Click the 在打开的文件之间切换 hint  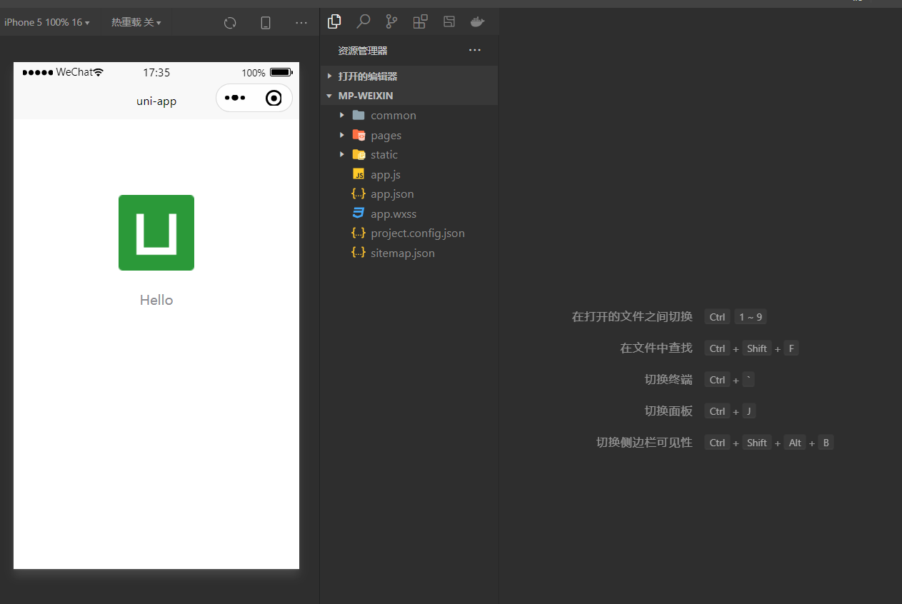point(632,317)
